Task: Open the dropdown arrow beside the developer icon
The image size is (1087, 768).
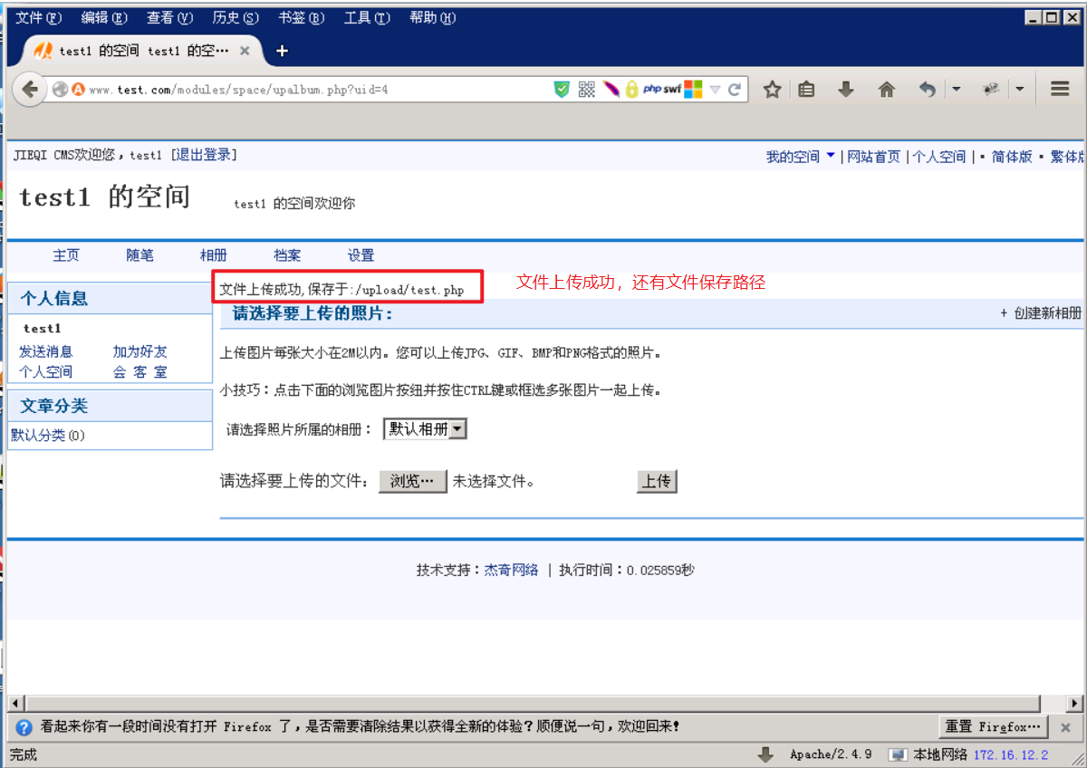Action: click(1020, 89)
